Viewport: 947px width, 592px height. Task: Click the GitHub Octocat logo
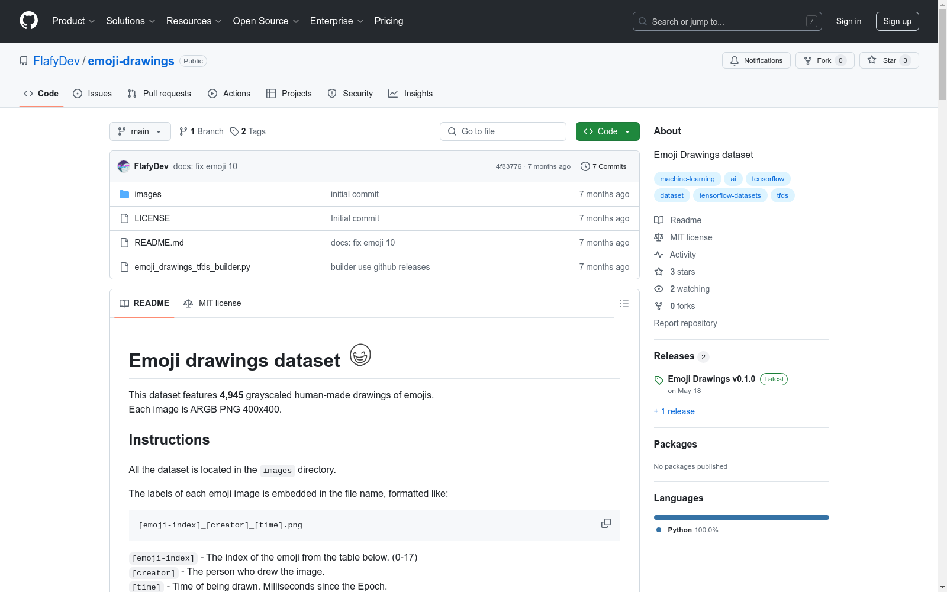tap(28, 21)
